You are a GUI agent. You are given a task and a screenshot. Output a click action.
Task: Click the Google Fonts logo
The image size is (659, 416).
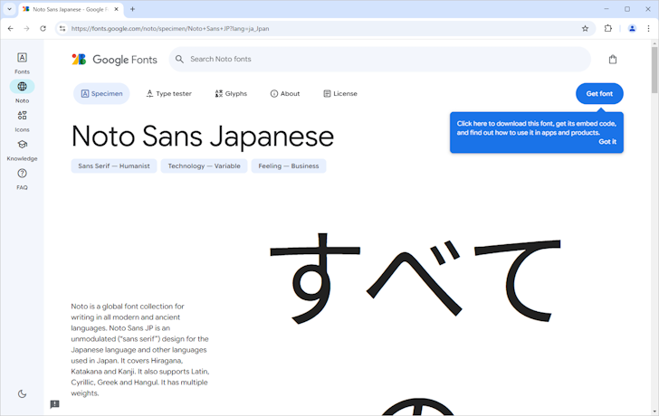tap(114, 60)
